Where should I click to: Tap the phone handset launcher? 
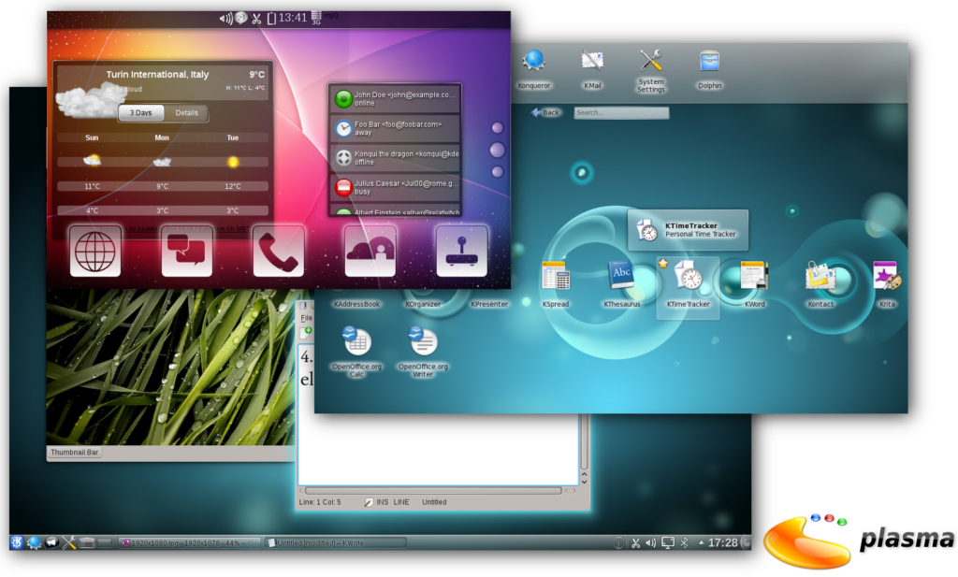[278, 251]
